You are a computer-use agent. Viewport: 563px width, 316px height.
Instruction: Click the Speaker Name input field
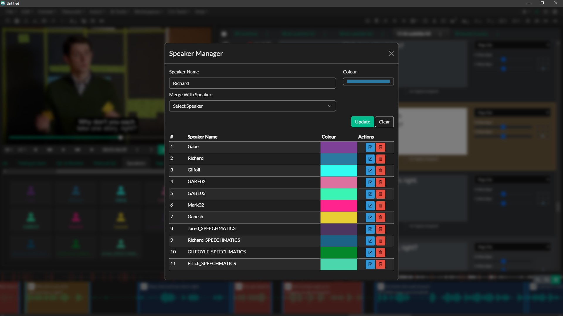coord(252,83)
